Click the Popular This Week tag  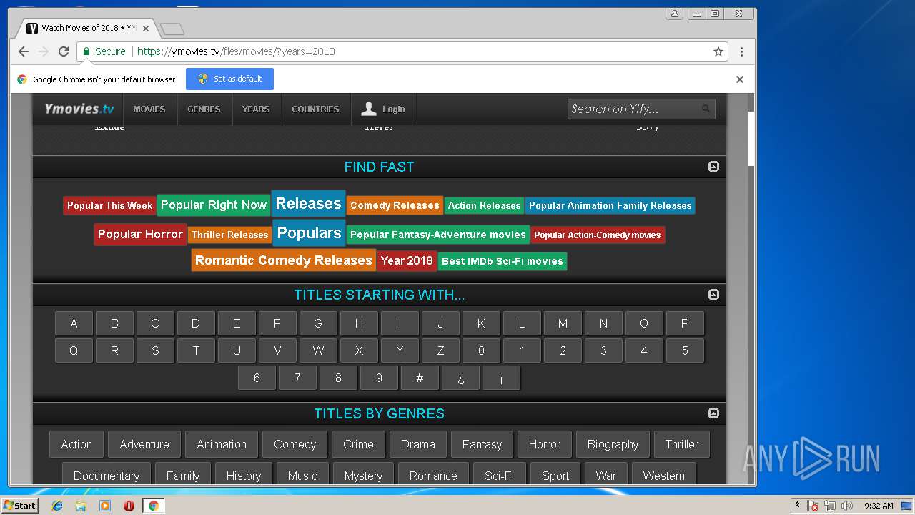(109, 205)
